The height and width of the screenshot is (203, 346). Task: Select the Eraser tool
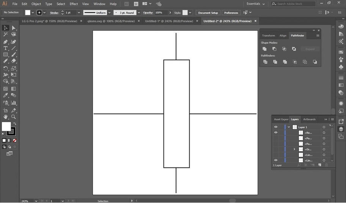coord(14,61)
